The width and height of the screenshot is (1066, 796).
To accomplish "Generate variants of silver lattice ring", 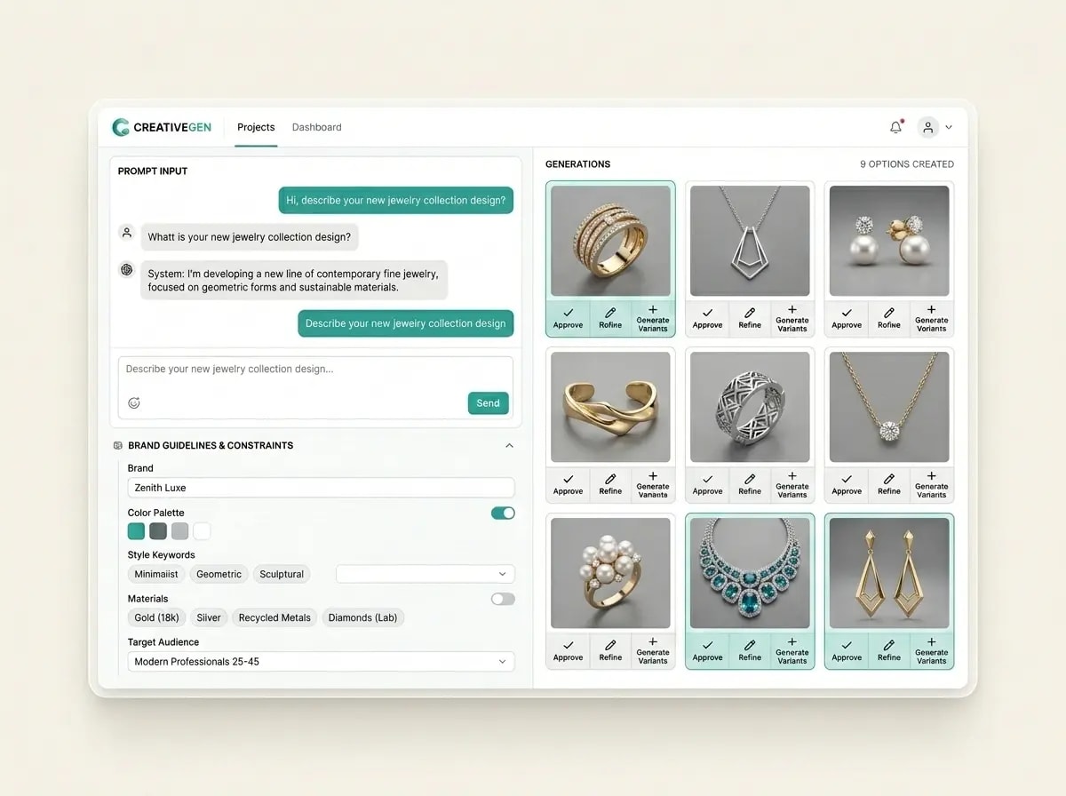I will [x=792, y=484].
